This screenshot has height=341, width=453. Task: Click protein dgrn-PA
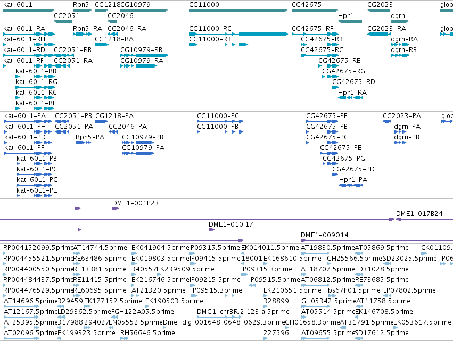click(x=400, y=132)
